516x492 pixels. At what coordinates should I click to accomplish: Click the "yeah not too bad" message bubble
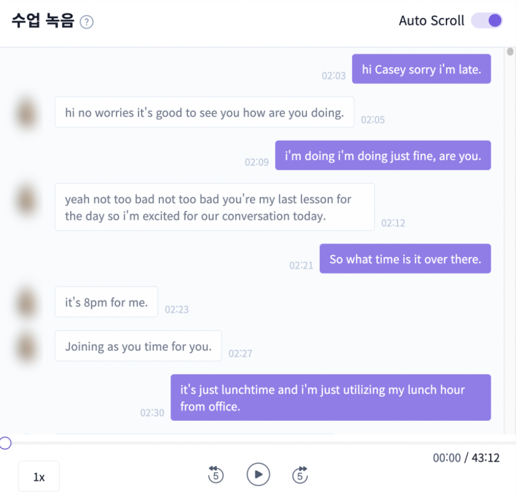click(x=214, y=207)
